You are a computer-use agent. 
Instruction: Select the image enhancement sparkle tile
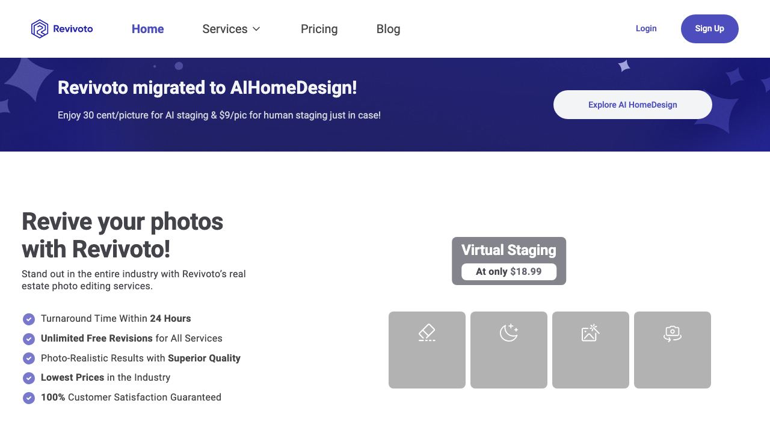[591, 350]
